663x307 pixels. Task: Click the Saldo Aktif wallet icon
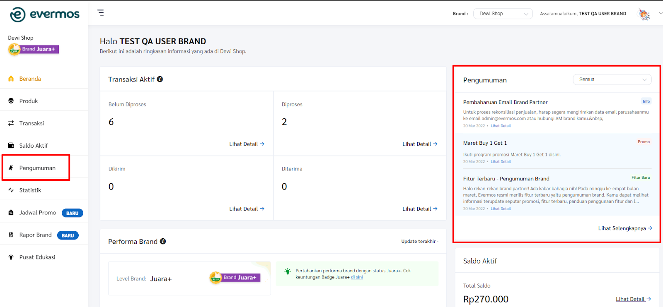point(11,146)
